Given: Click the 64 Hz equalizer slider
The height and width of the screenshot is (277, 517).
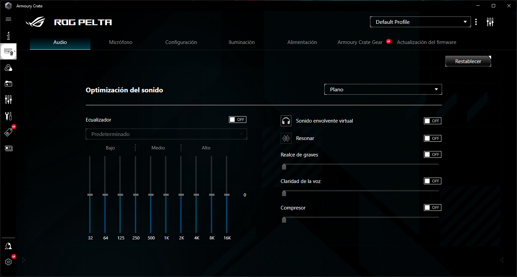Looking at the screenshot, I should click(105, 195).
